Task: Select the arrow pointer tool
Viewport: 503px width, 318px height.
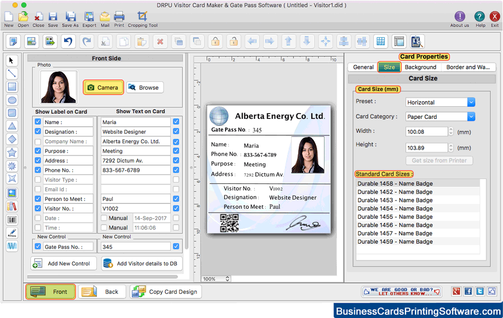Action: point(12,60)
